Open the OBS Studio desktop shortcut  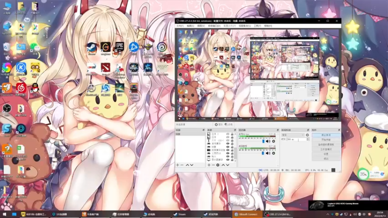(7, 110)
